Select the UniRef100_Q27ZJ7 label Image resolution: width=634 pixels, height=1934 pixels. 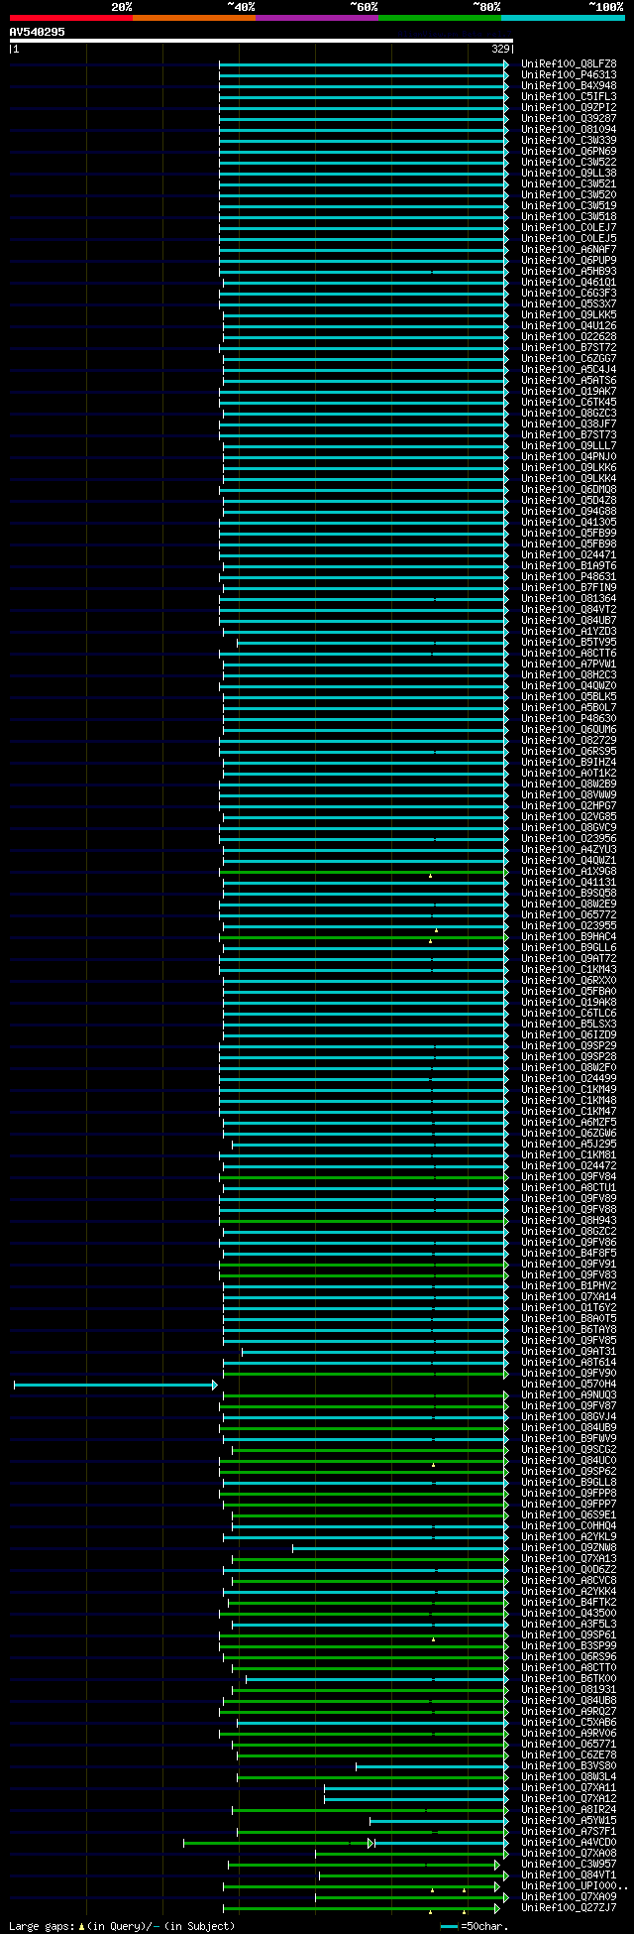tap(569, 1907)
